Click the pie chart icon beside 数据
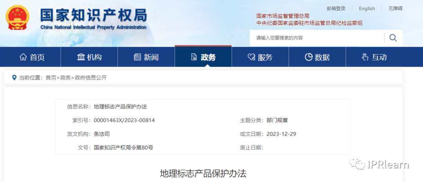 (308, 57)
